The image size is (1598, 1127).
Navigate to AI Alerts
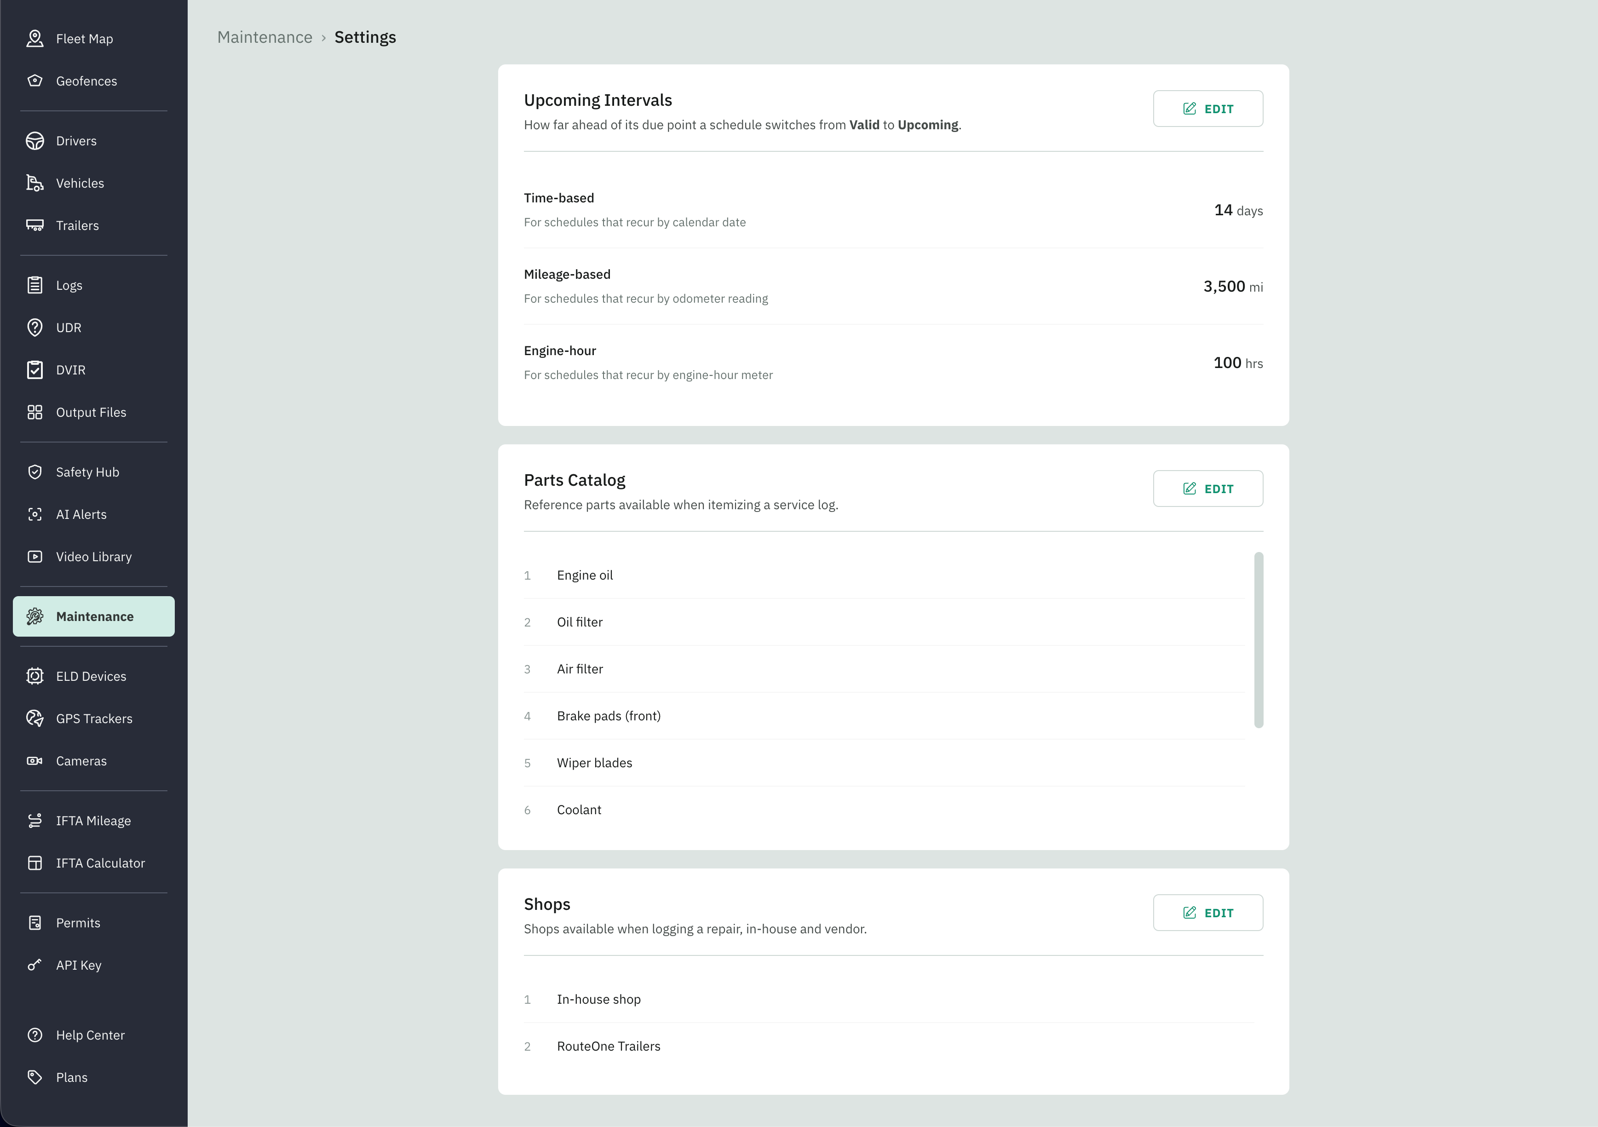pyautogui.click(x=94, y=514)
